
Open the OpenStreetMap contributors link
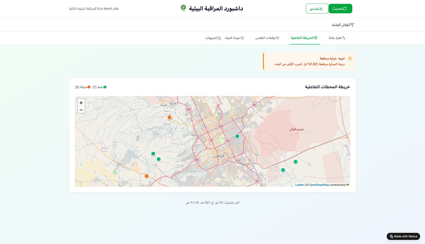click(319, 185)
